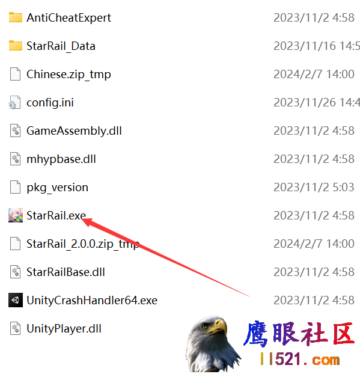Click the eagle logo watermark image

213,344
